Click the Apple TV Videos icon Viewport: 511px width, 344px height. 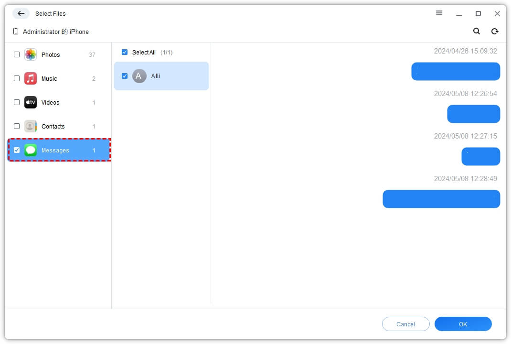click(x=31, y=102)
